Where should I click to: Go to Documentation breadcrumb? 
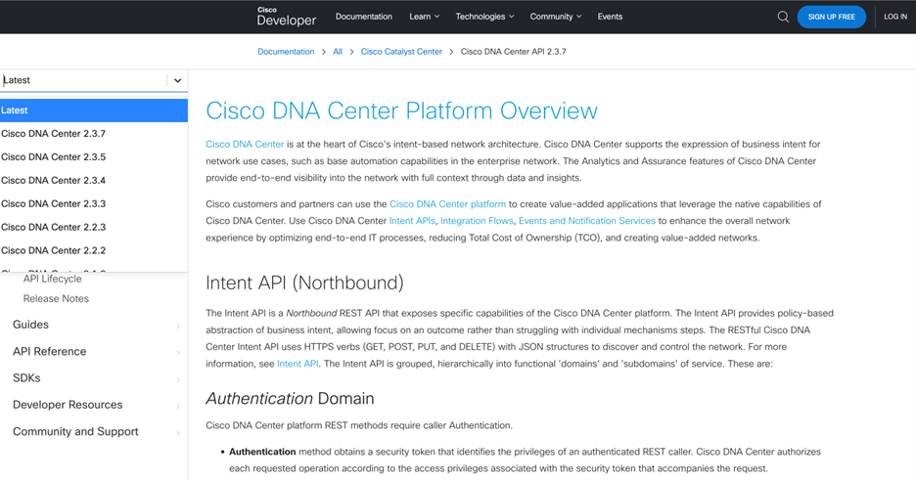pos(286,52)
